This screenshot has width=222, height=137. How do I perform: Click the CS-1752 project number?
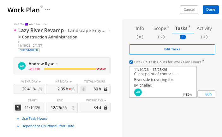click(19, 24)
